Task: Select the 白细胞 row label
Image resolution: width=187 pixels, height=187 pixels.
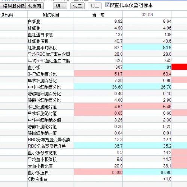Action: click(34, 22)
